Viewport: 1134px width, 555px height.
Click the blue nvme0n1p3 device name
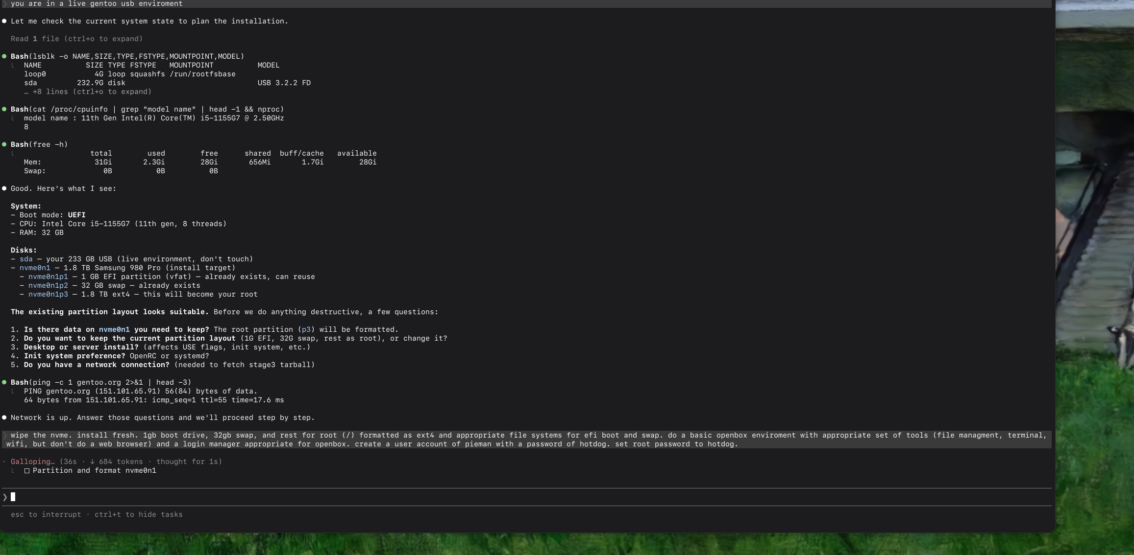click(48, 294)
